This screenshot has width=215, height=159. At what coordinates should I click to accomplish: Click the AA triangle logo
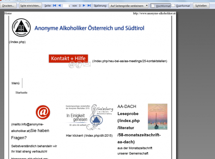pos(21,27)
